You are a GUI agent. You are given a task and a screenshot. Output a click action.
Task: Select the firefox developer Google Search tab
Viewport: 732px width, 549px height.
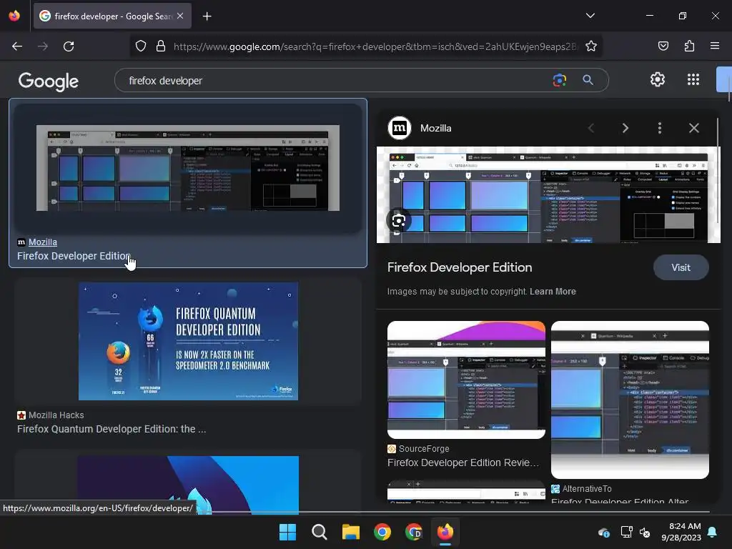112,16
